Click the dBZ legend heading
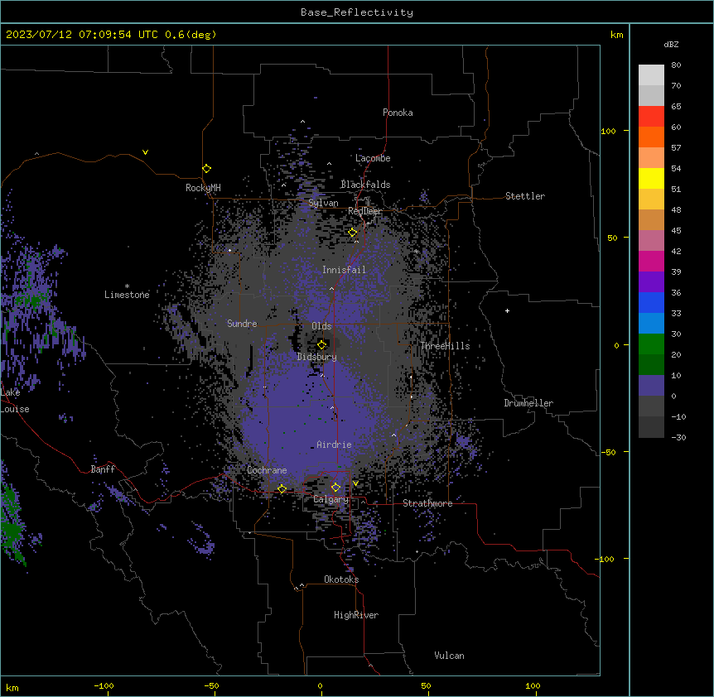The image size is (714, 697). 671,45
